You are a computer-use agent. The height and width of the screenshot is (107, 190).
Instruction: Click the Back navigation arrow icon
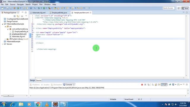(x=82, y=8)
